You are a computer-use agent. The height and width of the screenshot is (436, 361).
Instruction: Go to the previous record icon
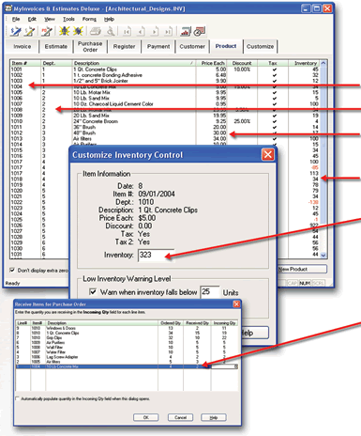pyautogui.click(x=141, y=31)
